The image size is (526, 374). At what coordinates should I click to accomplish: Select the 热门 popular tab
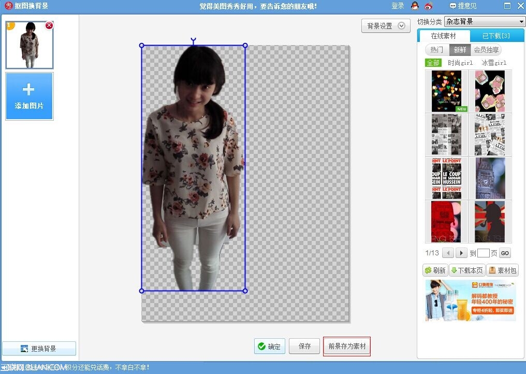tap(437, 50)
